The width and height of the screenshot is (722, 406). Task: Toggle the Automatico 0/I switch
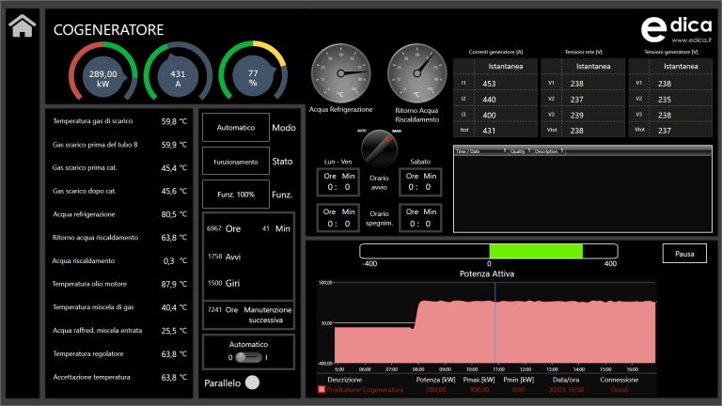click(x=248, y=357)
